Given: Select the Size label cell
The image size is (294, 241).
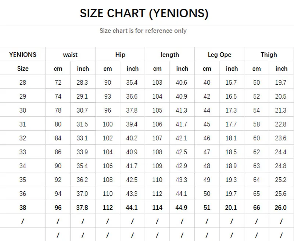Looking at the screenshot, I should 23,69.
